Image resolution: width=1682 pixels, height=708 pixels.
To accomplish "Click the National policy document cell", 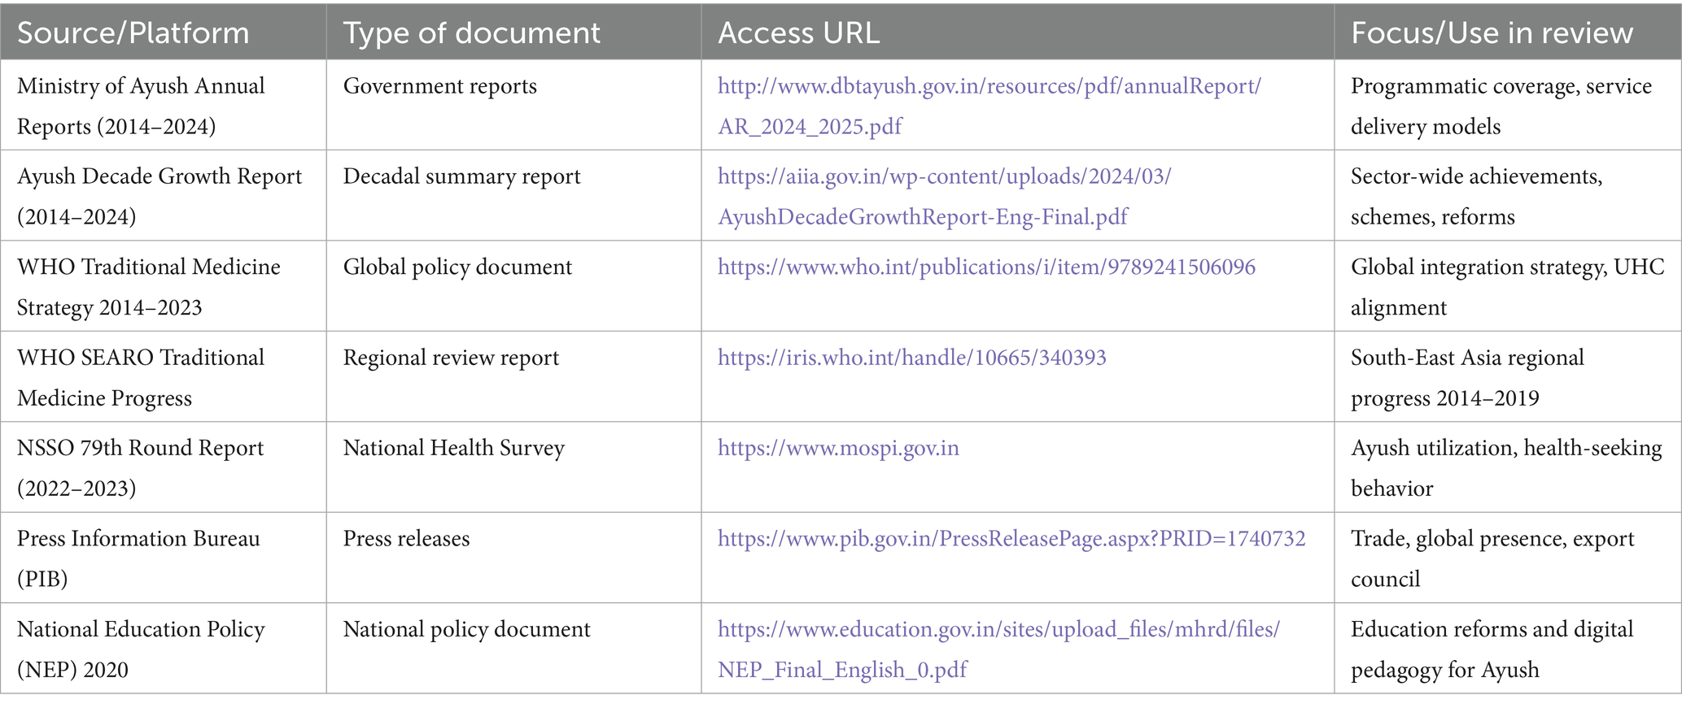I will pyautogui.click(x=466, y=629).
